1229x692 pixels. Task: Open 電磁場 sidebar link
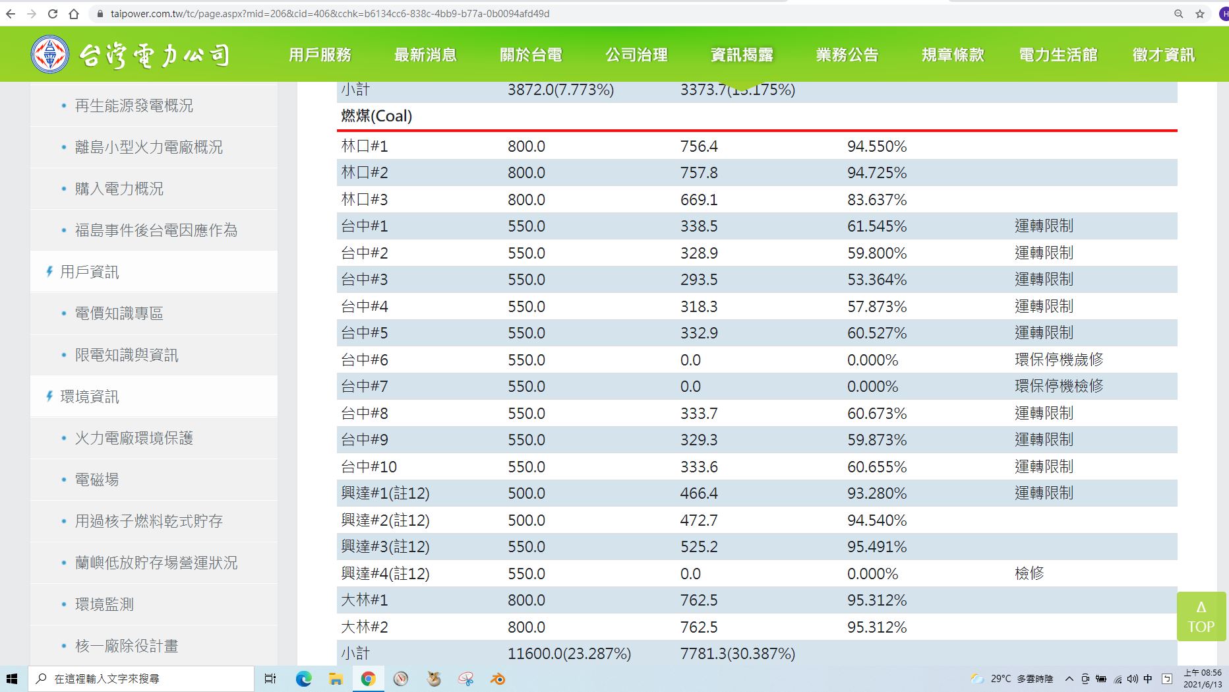pos(97,480)
